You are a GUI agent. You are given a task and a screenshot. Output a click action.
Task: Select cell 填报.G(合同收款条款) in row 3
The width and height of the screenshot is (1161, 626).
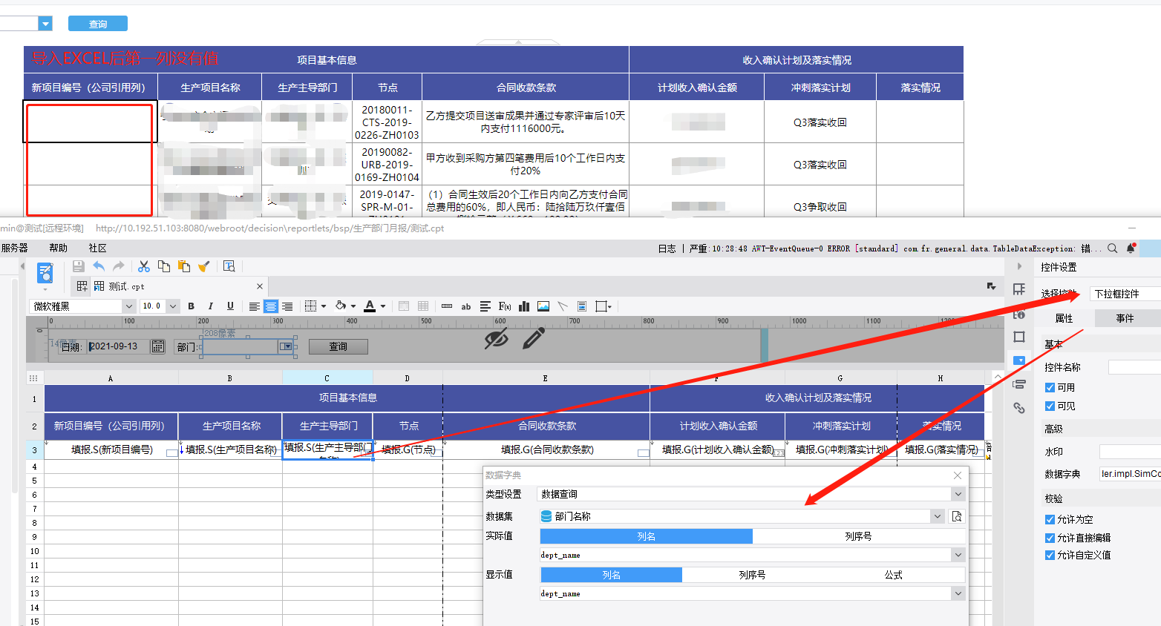pos(547,449)
